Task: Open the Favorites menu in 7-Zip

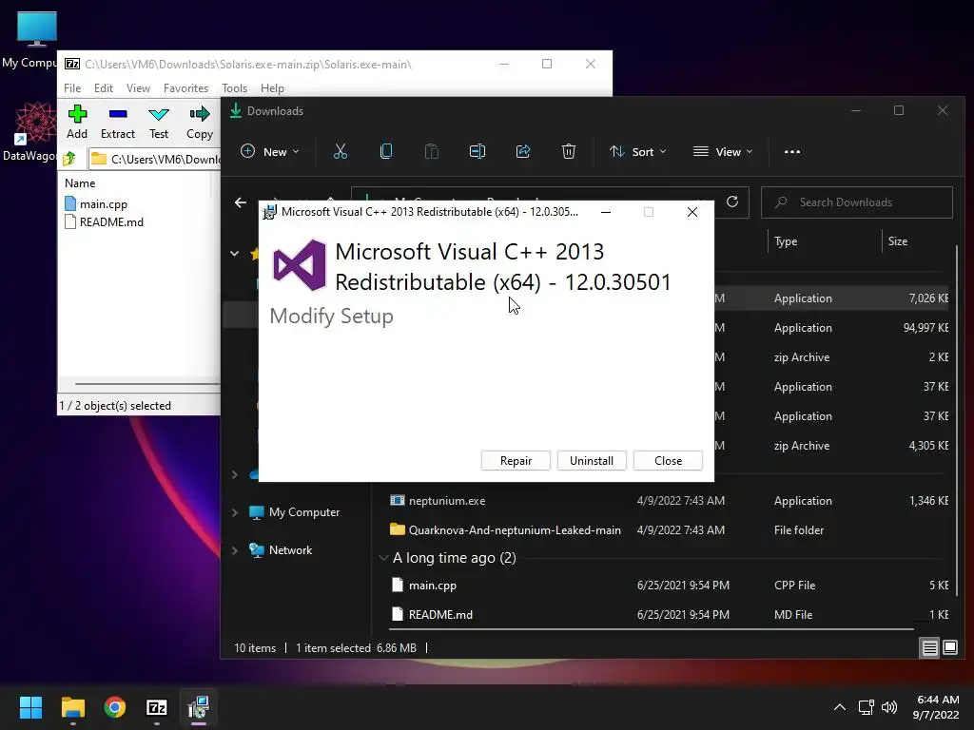Action: tap(185, 88)
